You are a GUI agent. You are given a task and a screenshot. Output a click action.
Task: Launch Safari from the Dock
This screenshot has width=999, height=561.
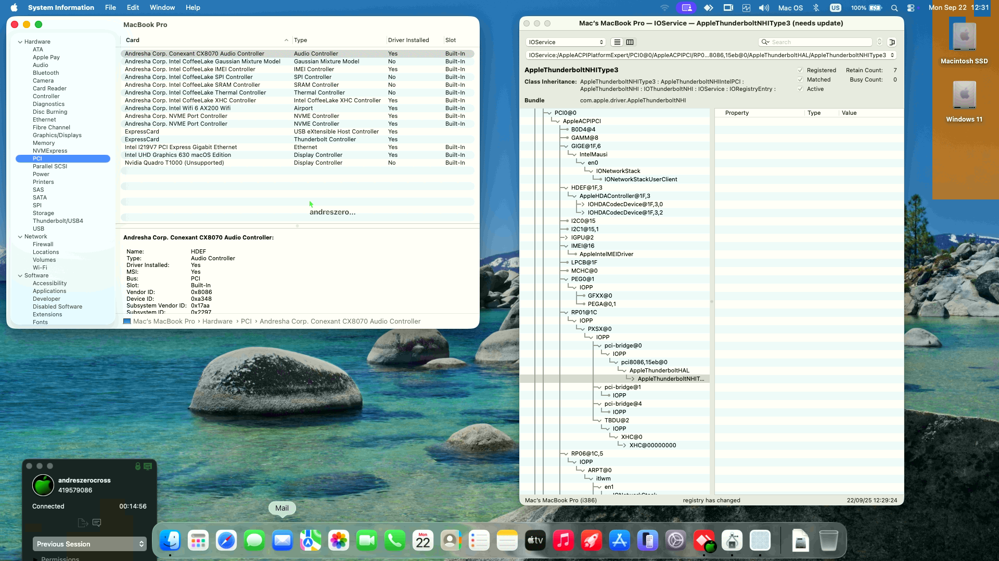point(226,541)
